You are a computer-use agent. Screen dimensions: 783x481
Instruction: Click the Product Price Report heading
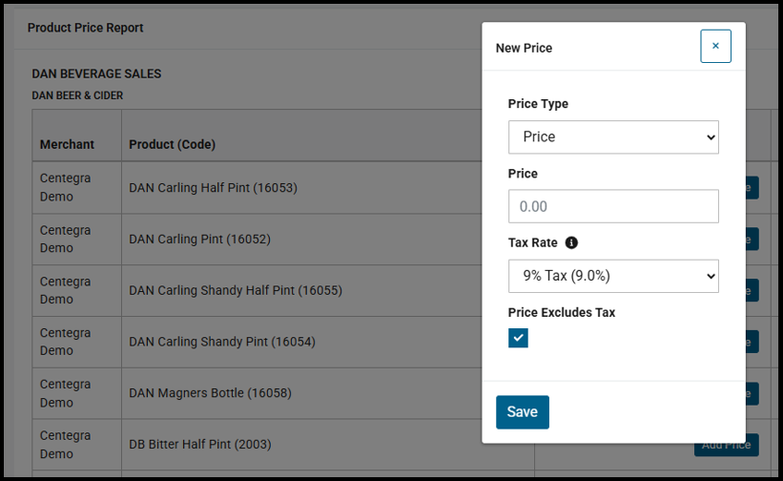coord(86,28)
